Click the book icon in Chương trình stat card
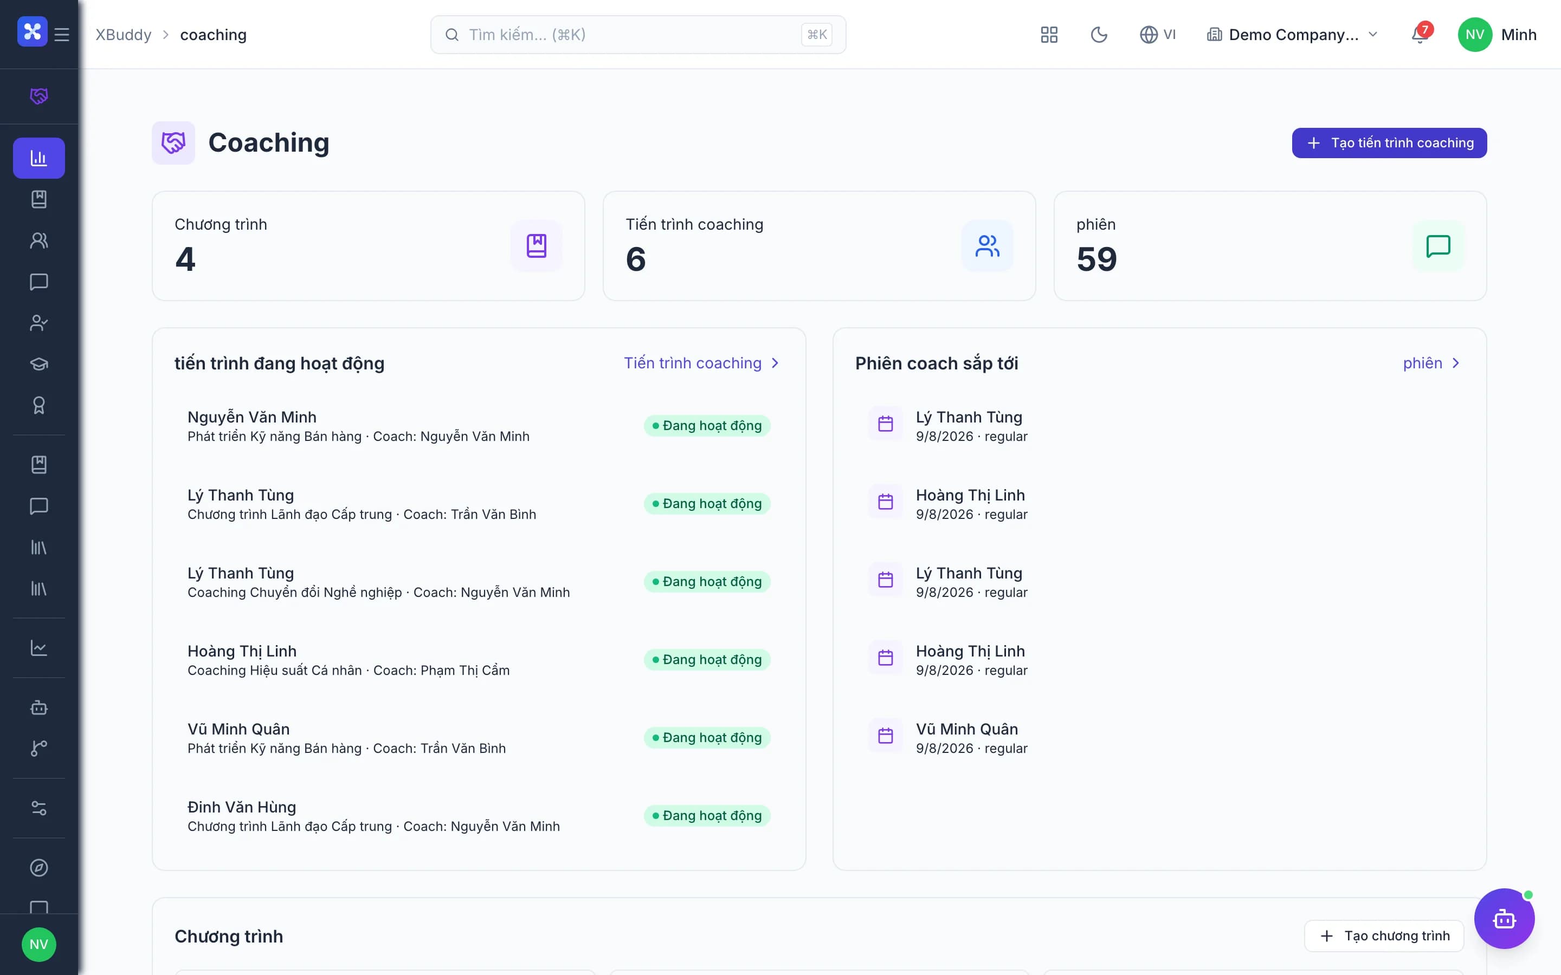The height and width of the screenshot is (975, 1561). (537, 246)
